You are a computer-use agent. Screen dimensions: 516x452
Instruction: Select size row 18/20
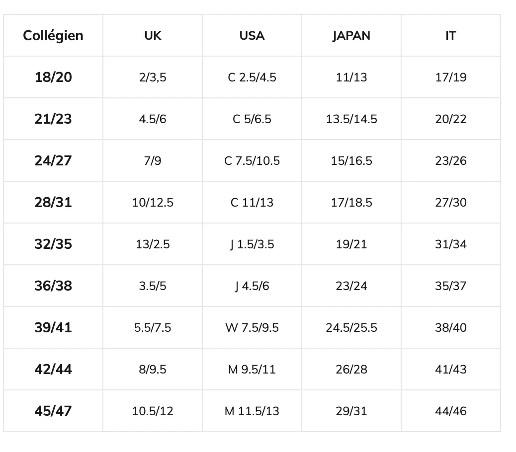click(x=252, y=77)
